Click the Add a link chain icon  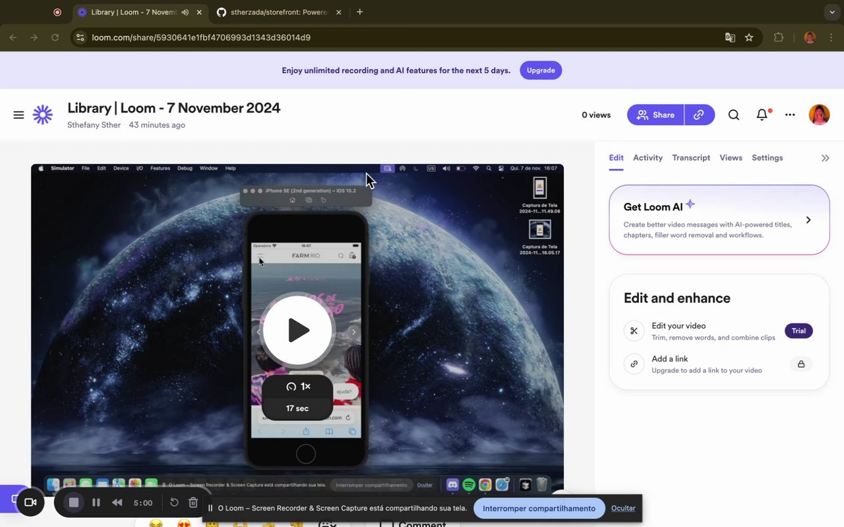(x=634, y=364)
